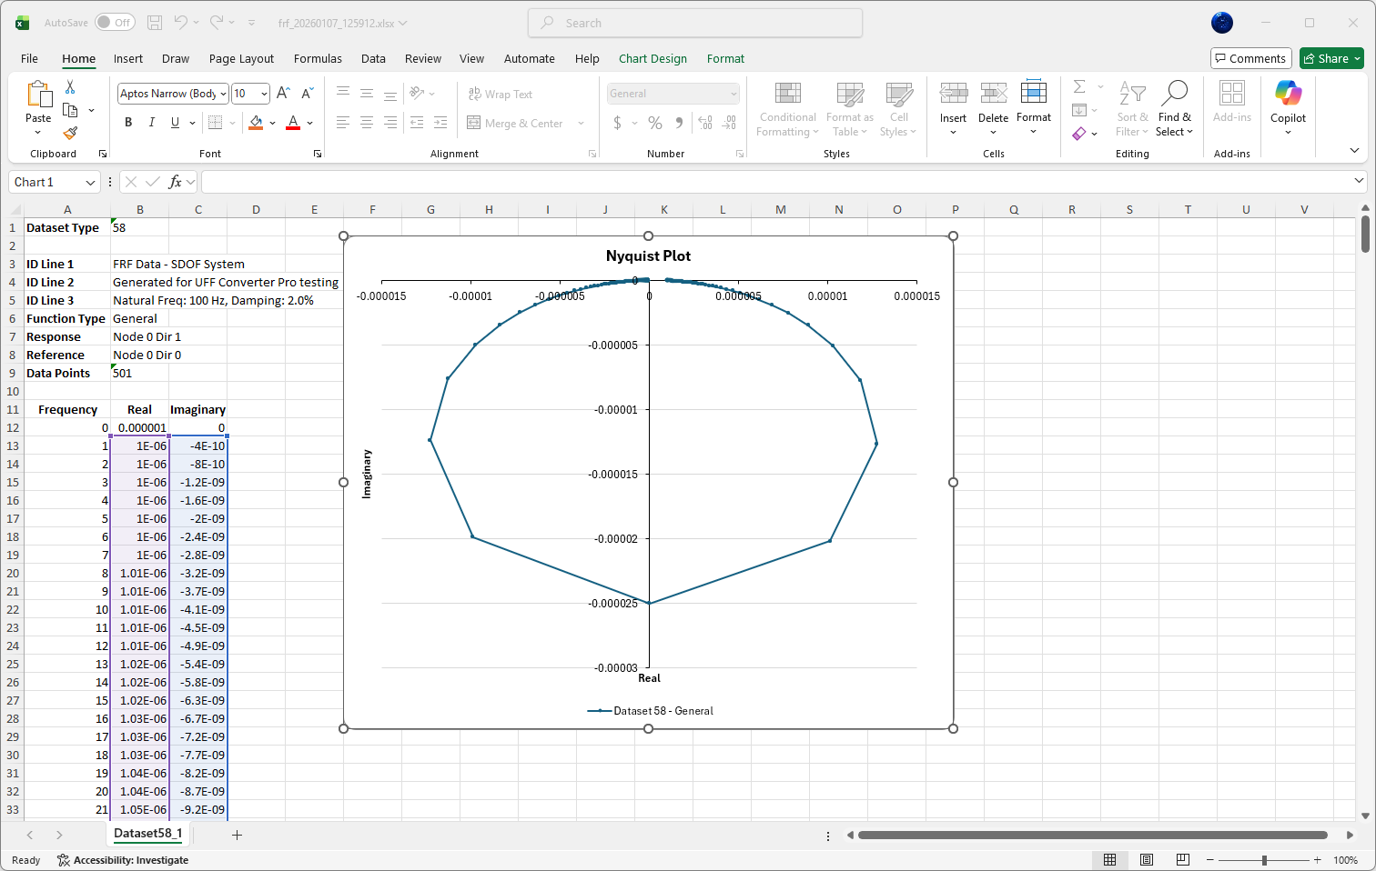The width and height of the screenshot is (1376, 871).
Task: Click Increase Font Size icon
Action: 283,94
